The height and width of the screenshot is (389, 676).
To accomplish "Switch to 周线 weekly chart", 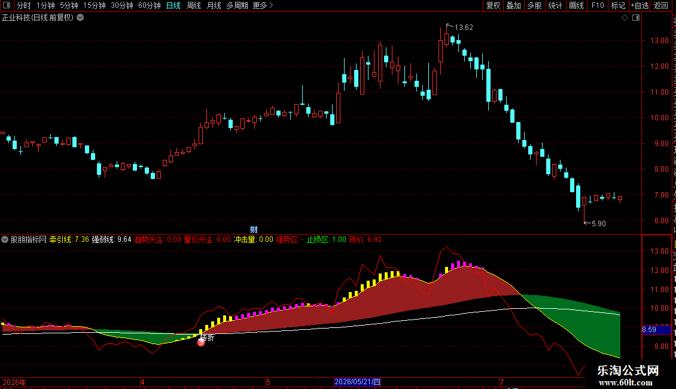I will 194,5.
